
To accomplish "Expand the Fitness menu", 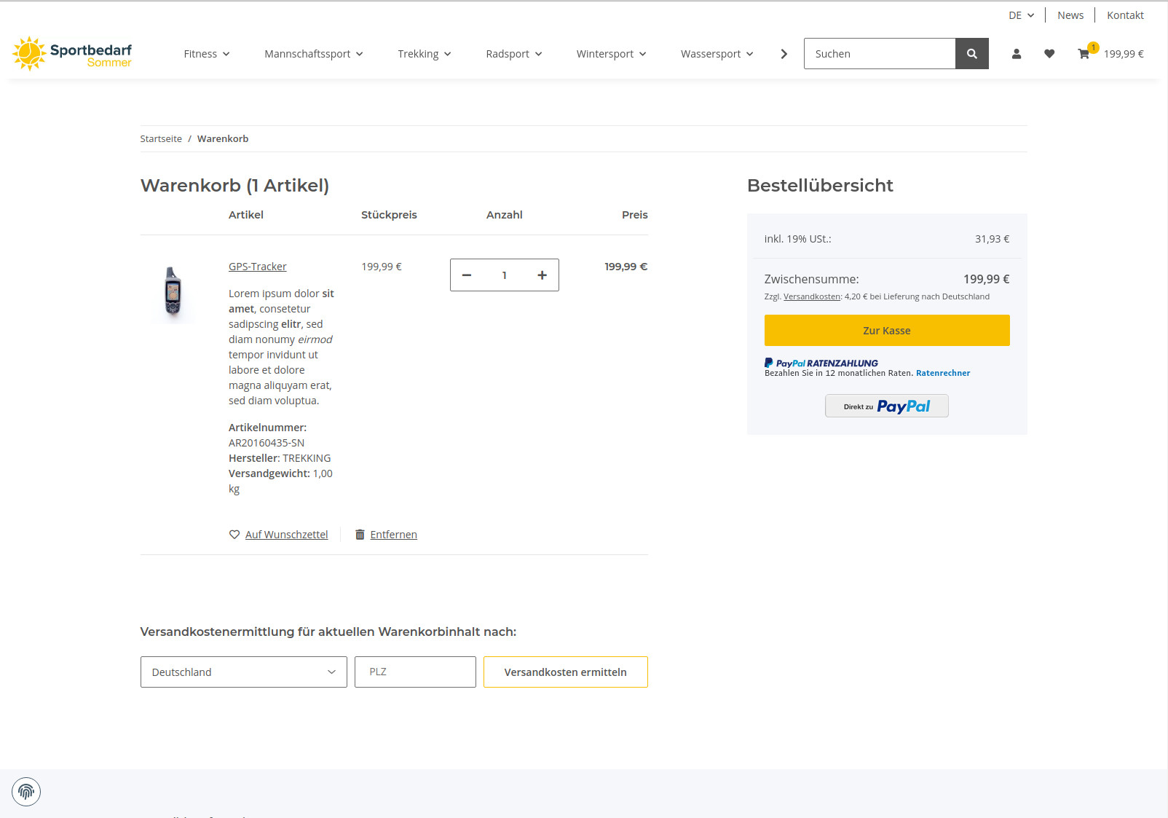I will (x=206, y=54).
